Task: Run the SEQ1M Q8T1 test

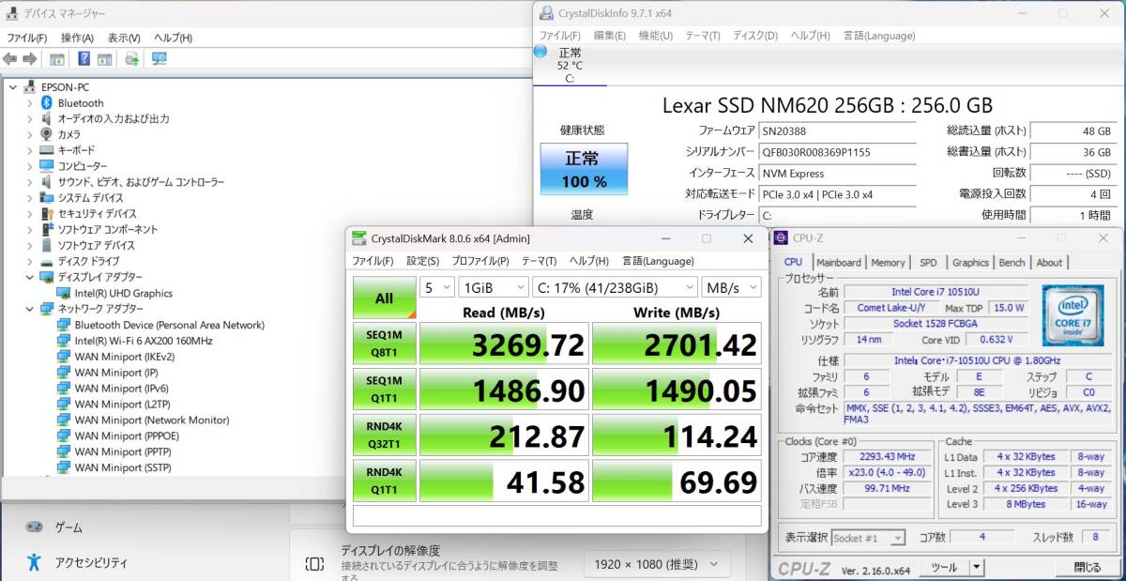Action: pyautogui.click(x=384, y=344)
